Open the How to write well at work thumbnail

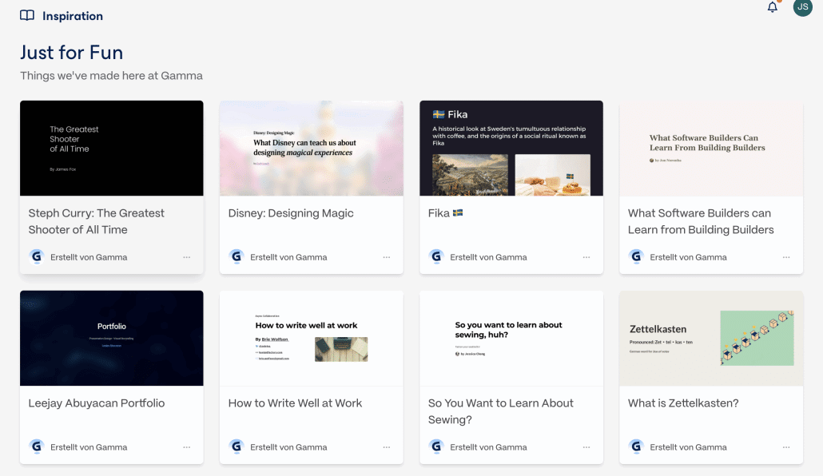(312, 338)
